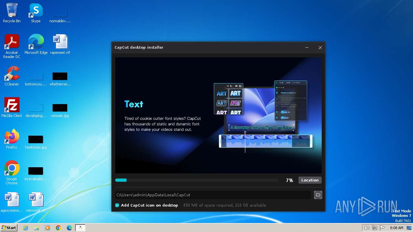Open Action Center flag tray icon
Viewport: 413px width, 232px height.
[x=382, y=228]
